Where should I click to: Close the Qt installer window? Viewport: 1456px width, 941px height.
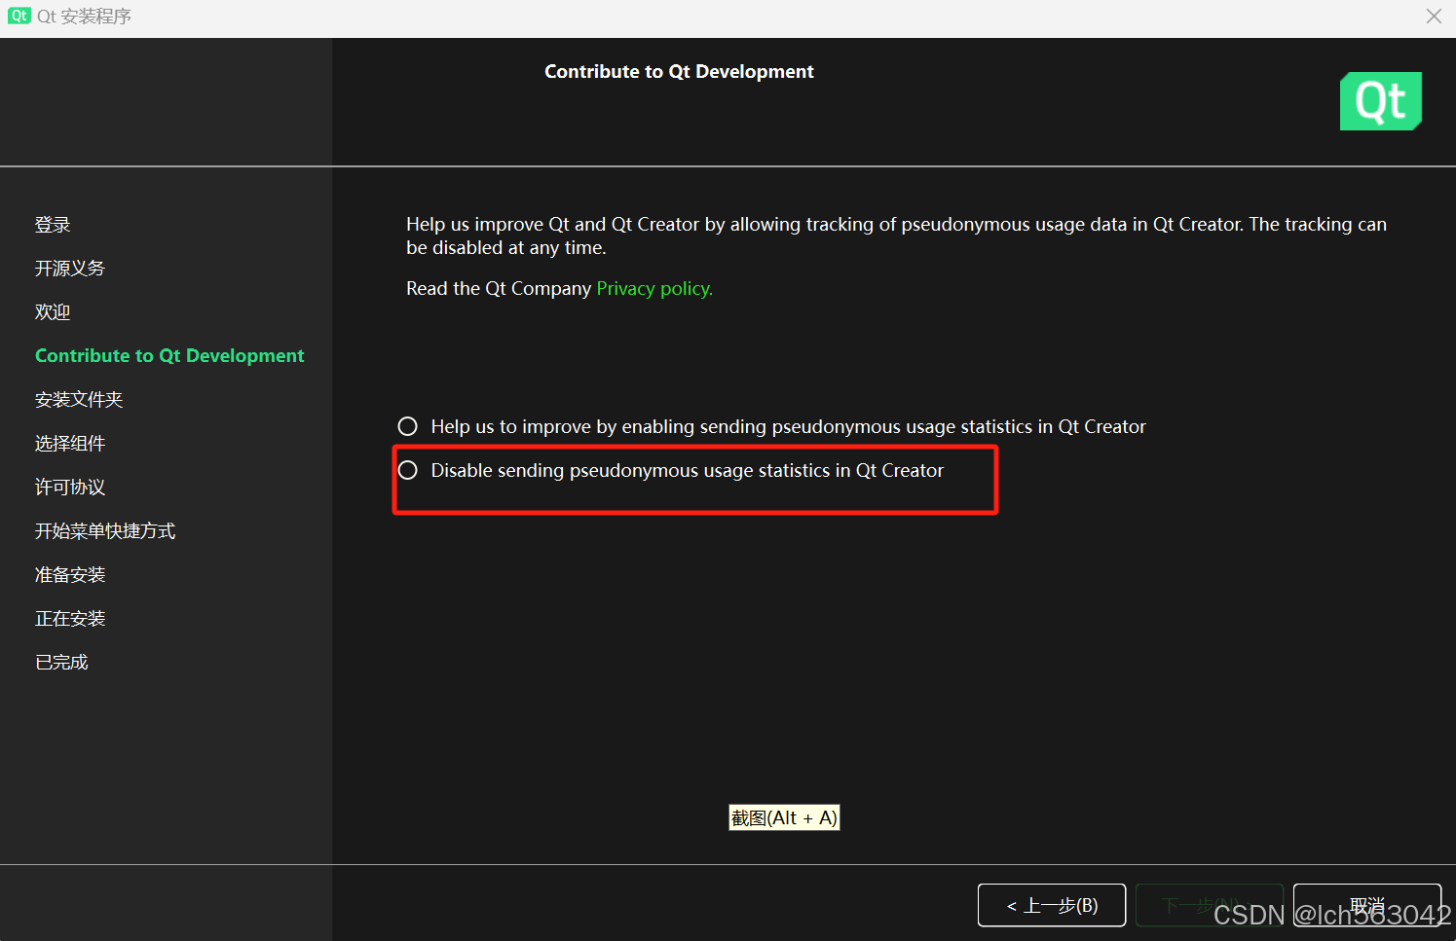pos(1434,17)
